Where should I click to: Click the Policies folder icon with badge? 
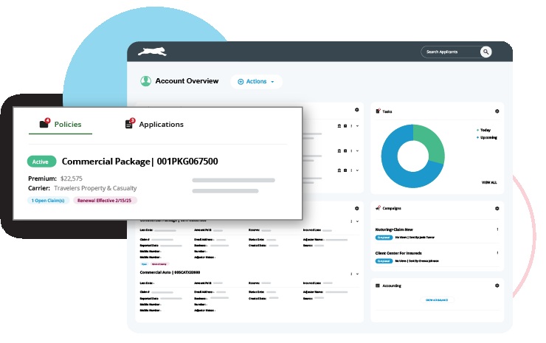tap(44, 123)
